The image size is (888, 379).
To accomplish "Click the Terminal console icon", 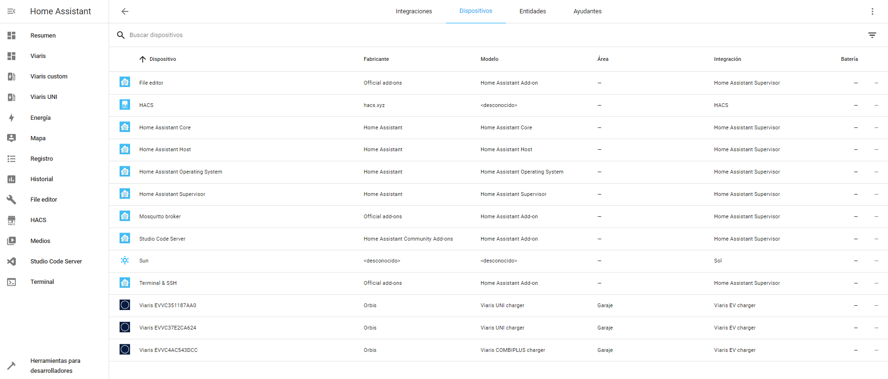I will [x=11, y=282].
